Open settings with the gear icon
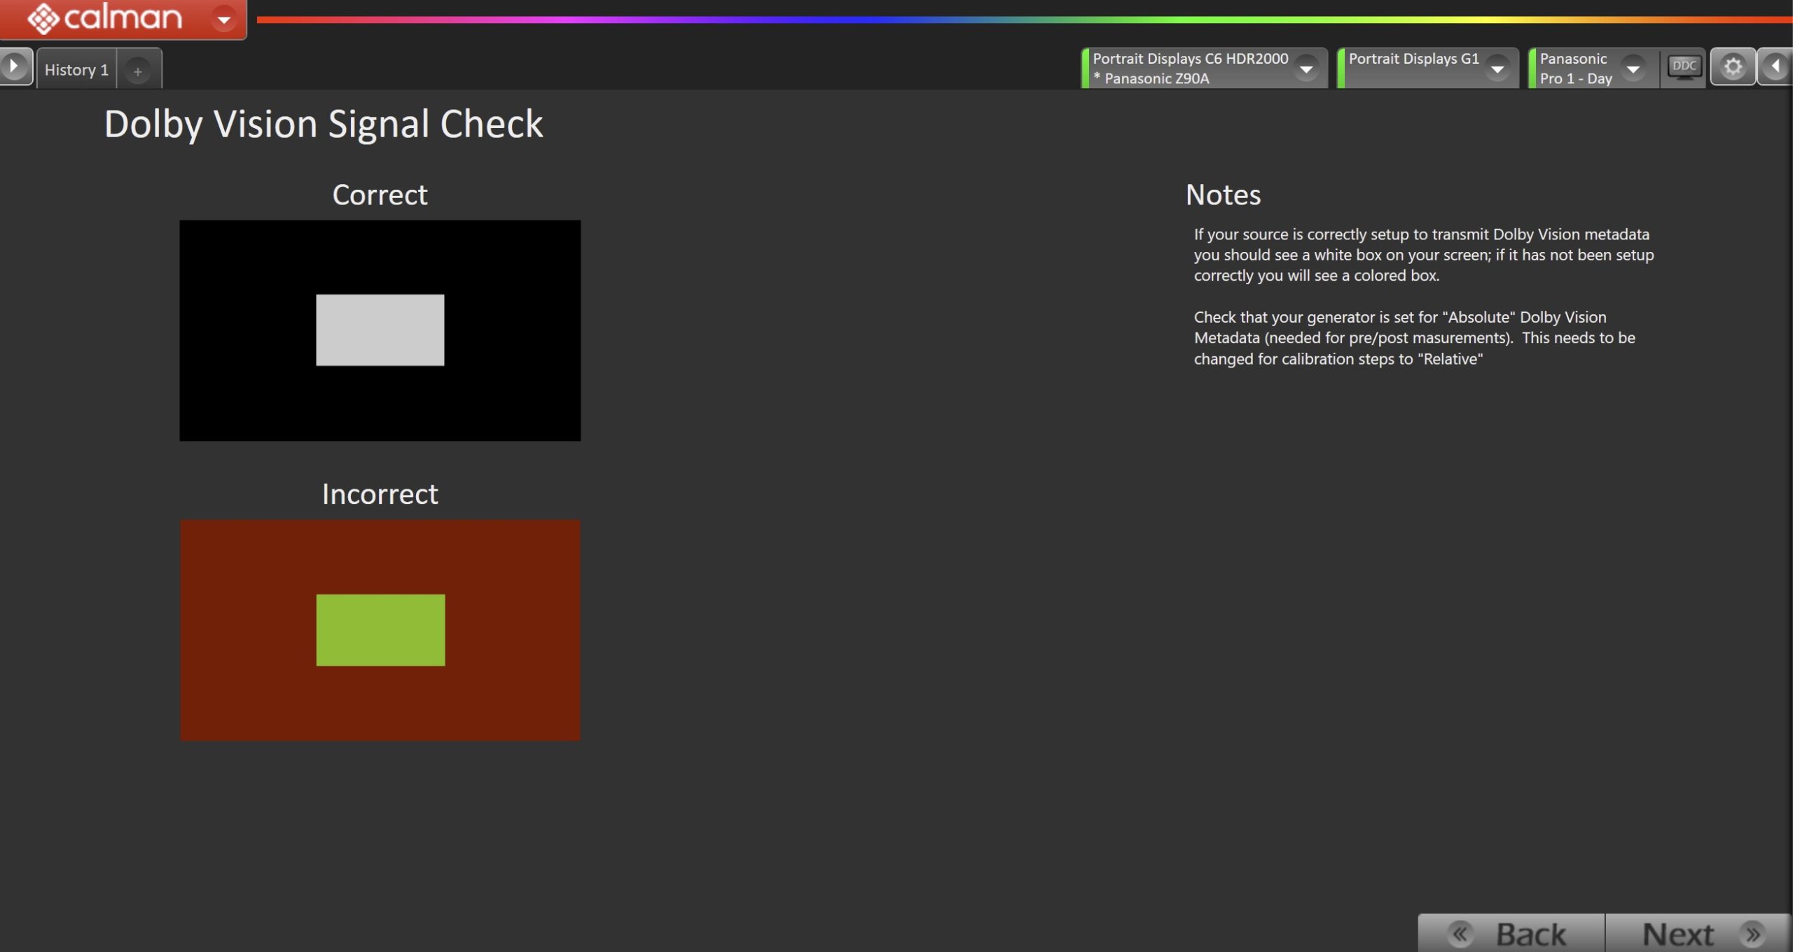Screen dimensions: 1793x952 pos(1733,66)
